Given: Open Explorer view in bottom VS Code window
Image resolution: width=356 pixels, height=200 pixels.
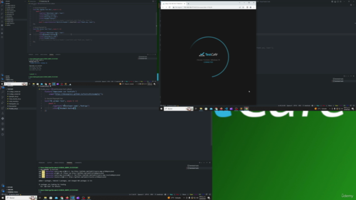Looking at the screenshot, I should pyautogui.click(x=3, y=87).
